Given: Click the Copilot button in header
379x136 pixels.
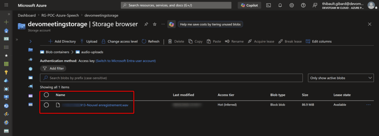Looking at the screenshot, I should click(x=249, y=5).
